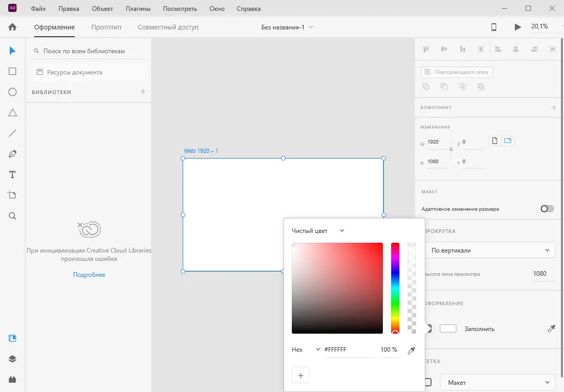This screenshot has height=392, width=564.
Task: Start desktop preview play button
Action: [517, 27]
